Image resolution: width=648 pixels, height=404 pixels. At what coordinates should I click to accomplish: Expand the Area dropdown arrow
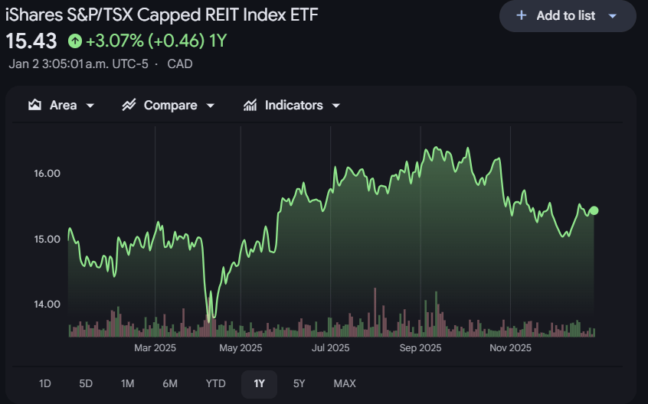click(x=90, y=106)
